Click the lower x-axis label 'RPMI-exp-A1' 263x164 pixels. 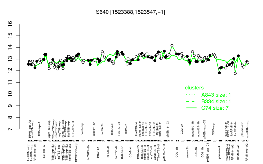click(x=35, y=152)
